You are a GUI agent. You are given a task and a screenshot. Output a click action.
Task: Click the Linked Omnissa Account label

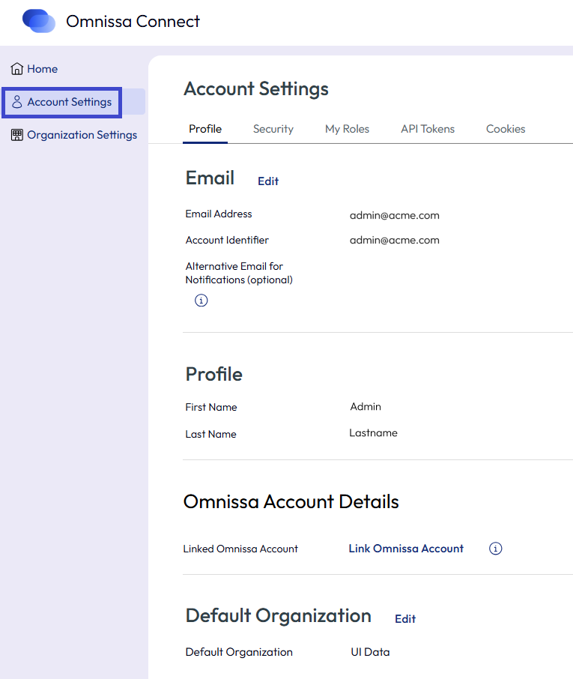tap(240, 549)
